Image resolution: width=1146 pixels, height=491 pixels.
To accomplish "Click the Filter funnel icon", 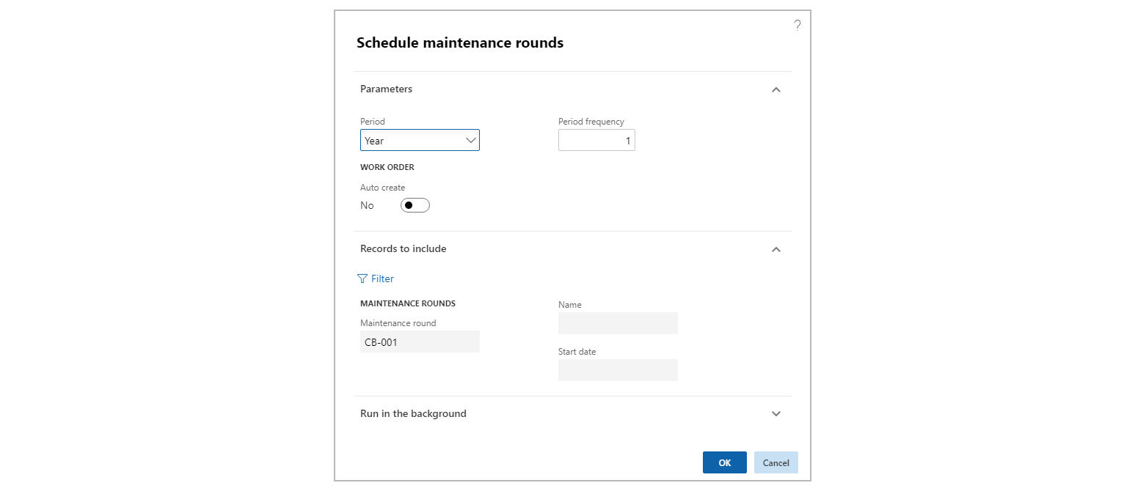I will pyautogui.click(x=362, y=278).
